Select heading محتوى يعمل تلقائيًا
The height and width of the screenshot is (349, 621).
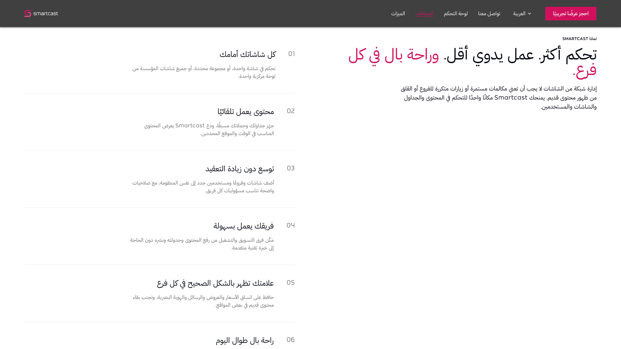(246, 111)
